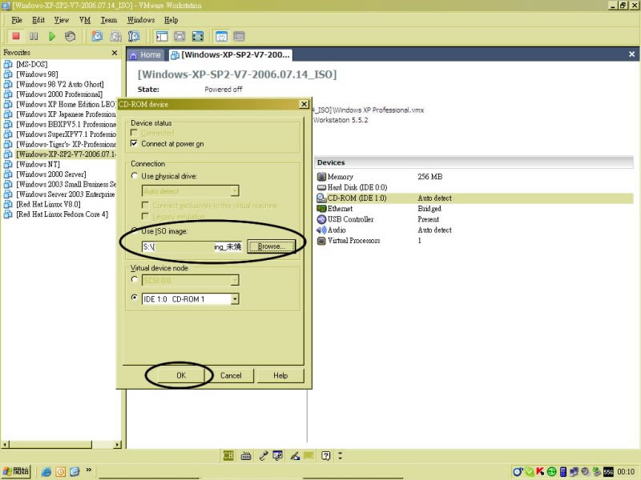Image resolution: width=641 pixels, height=480 pixels.
Task: Click the Favorites horizontal scrollbar thumb
Action: coord(50,444)
